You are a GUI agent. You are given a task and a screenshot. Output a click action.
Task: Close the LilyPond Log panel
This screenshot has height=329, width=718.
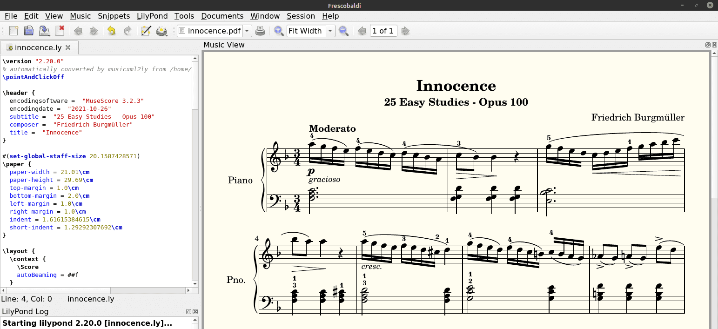click(195, 312)
